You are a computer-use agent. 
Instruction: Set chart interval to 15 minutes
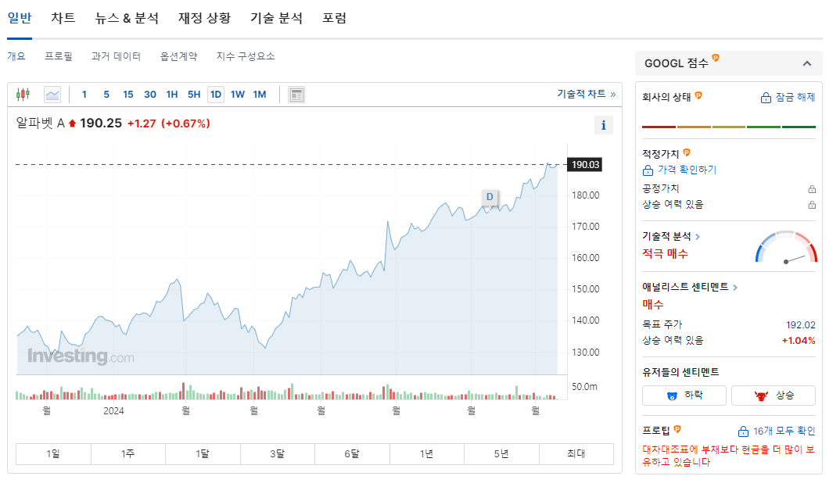[128, 95]
